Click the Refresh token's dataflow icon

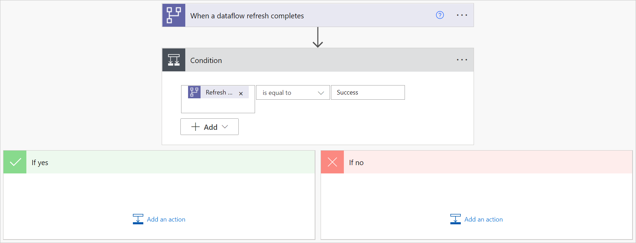tap(194, 92)
